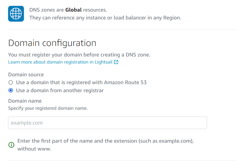The width and height of the screenshot is (237, 161).
Task: Open Learn more about domain registration link
Action: pos(60,62)
